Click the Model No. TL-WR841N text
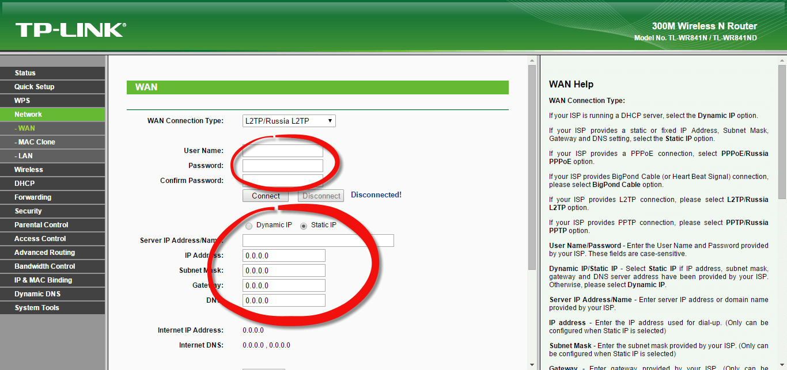787x370 pixels. (695, 38)
